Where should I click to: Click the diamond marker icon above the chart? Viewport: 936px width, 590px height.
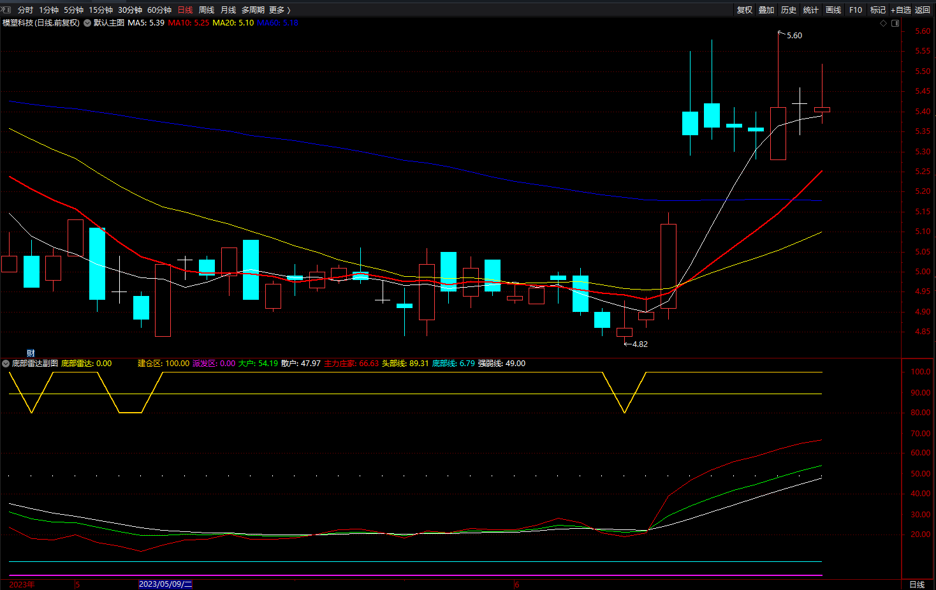click(x=883, y=23)
